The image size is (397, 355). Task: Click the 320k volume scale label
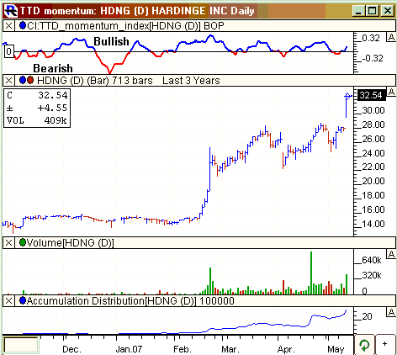[x=372, y=275]
